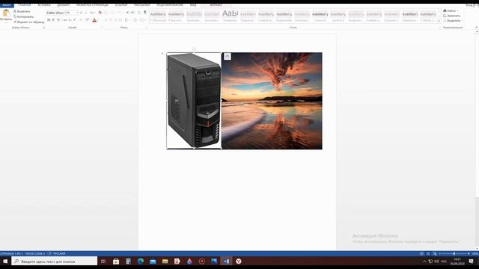This screenshot has width=479, height=269.
Task: Open Microsoft Store from taskbar
Action: [116, 262]
